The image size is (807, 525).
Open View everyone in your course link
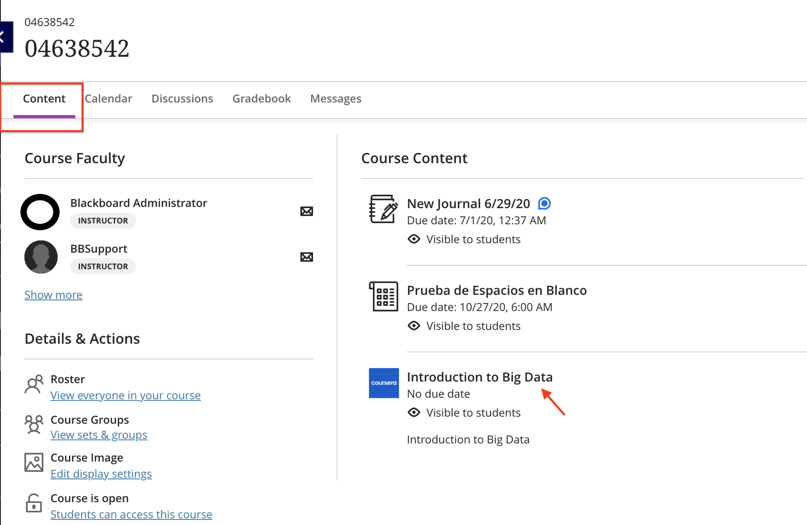125,396
